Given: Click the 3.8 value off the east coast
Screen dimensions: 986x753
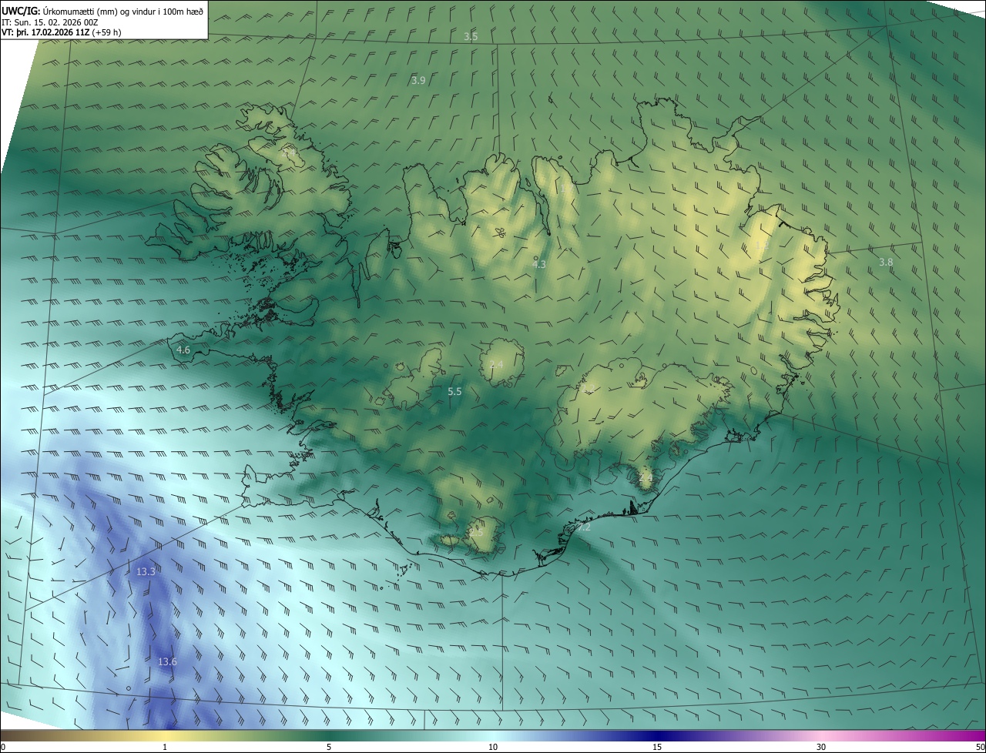Looking at the screenshot, I should (886, 262).
